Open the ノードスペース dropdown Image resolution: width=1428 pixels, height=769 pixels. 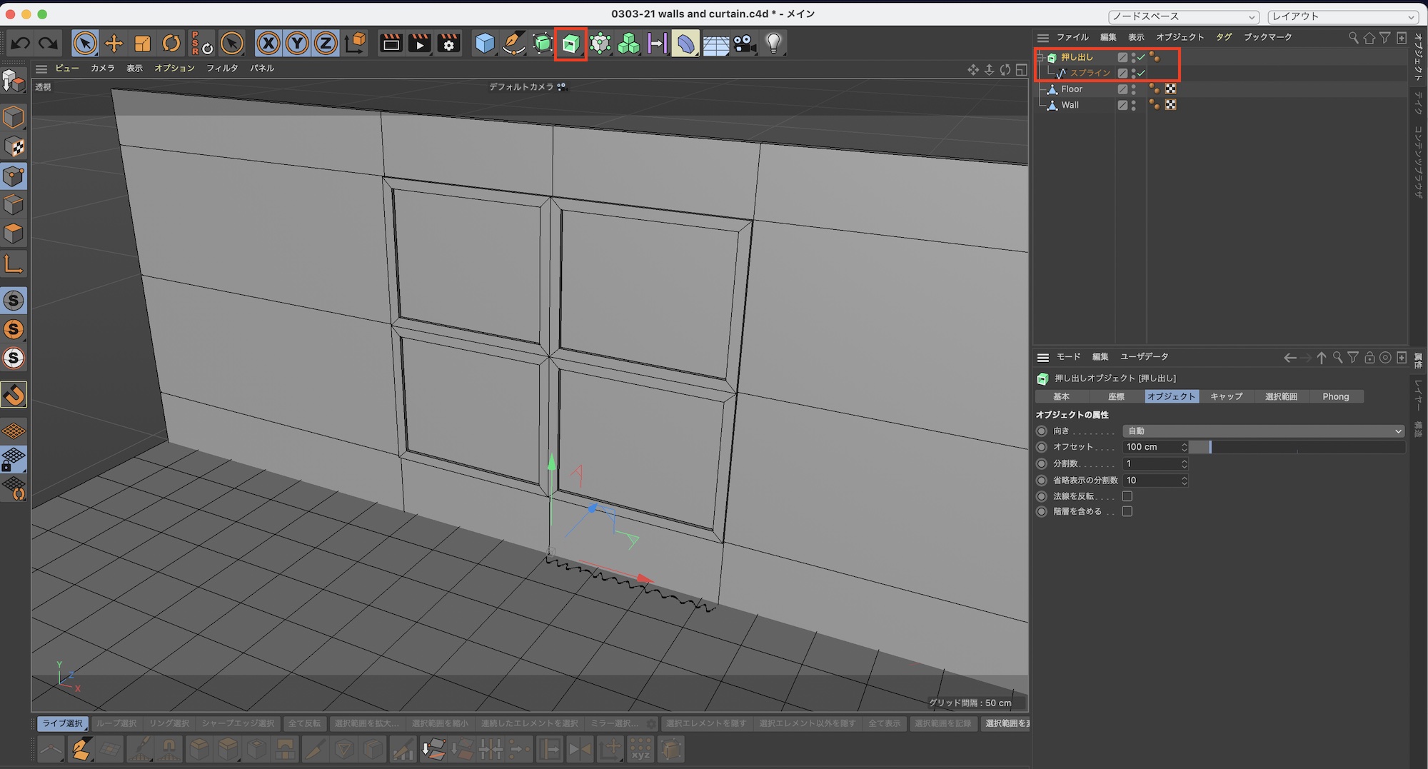pyautogui.click(x=1184, y=16)
